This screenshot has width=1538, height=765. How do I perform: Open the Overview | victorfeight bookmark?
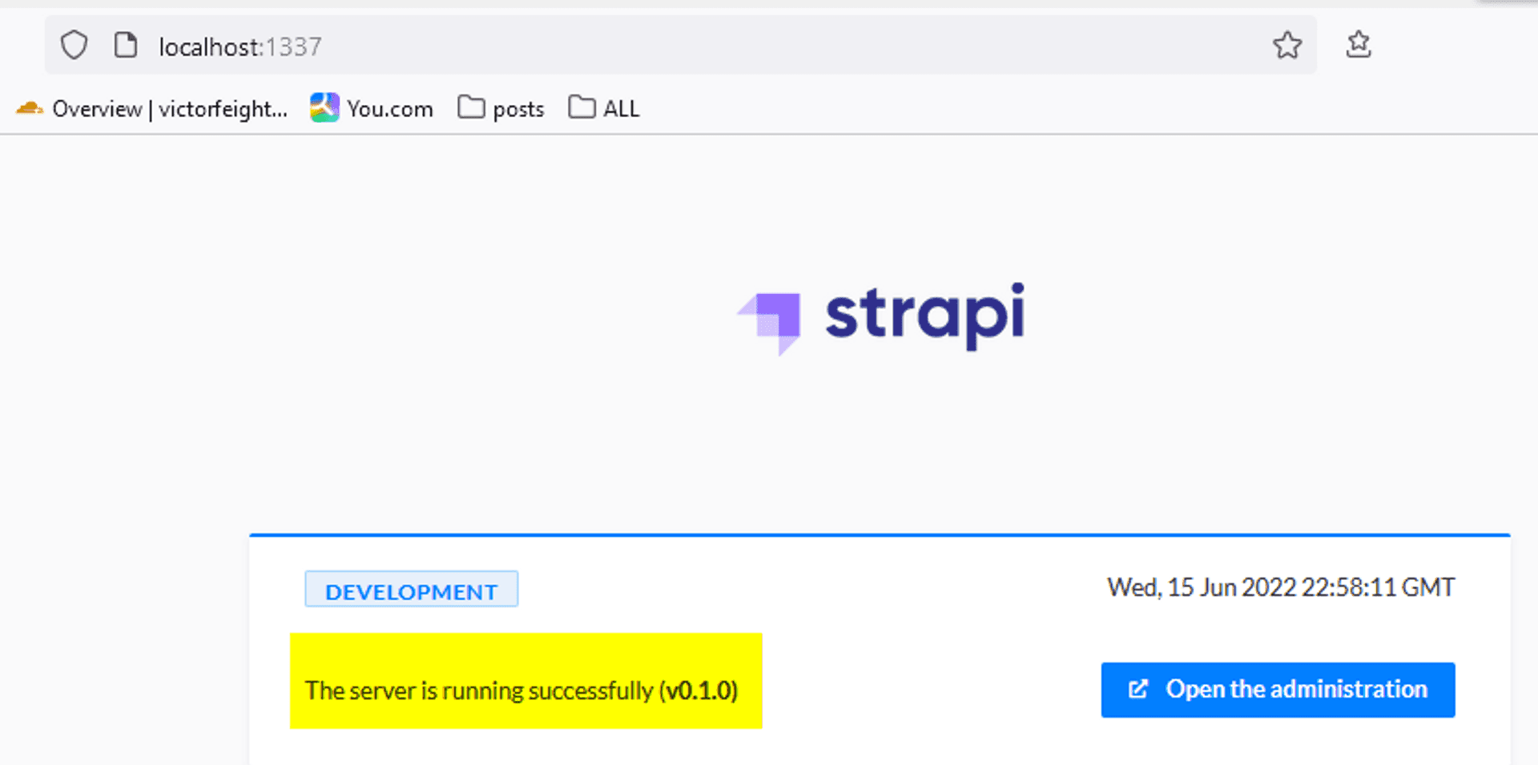point(169,109)
